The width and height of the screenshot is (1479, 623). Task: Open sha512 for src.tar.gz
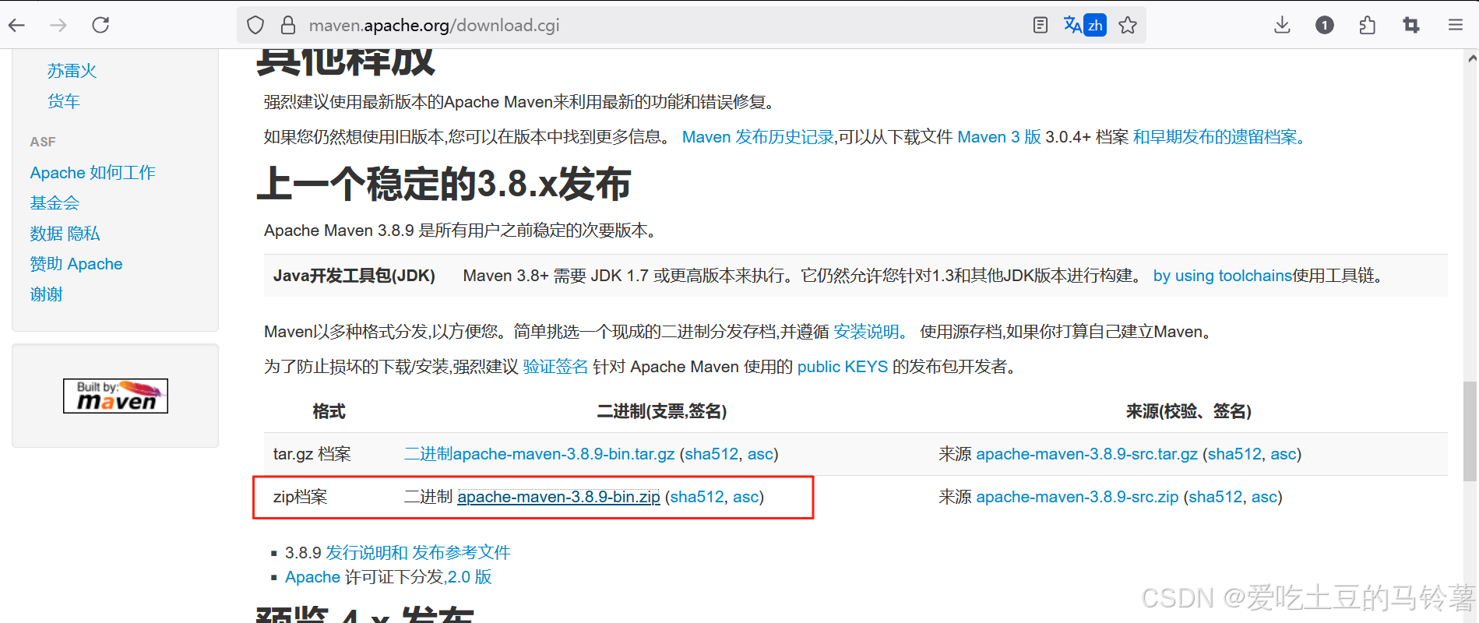[x=1234, y=454]
